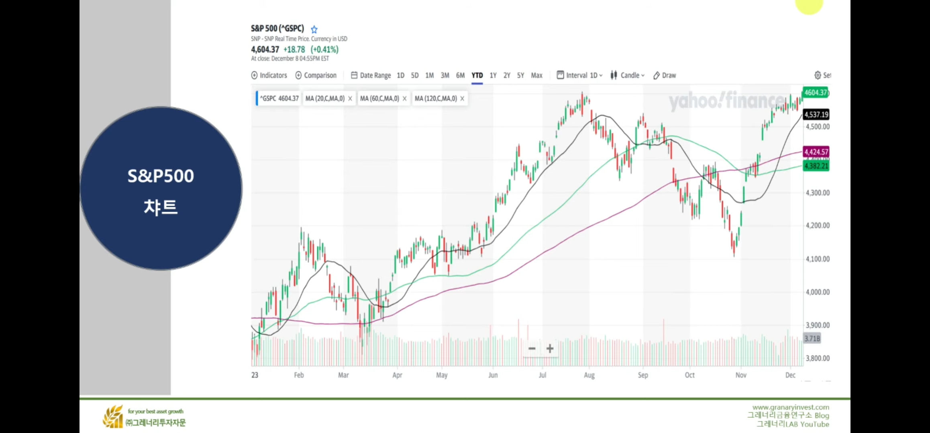Expand the Candle chart type dropdown

click(628, 75)
